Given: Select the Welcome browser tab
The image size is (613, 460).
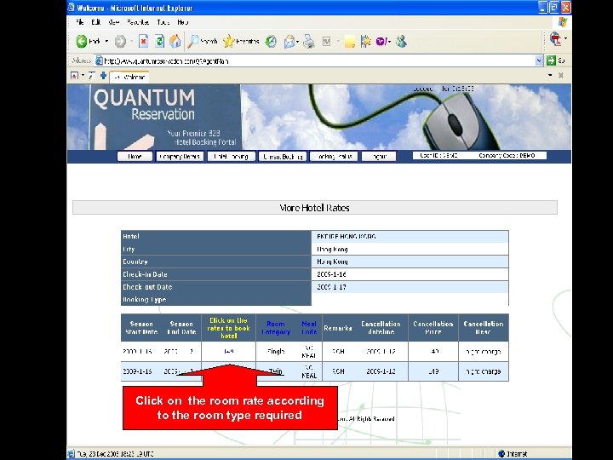Looking at the screenshot, I should [x=129, y=77].
